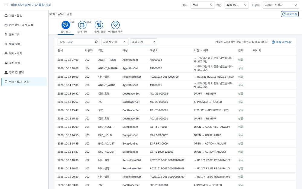
Task: Click the 기준정보 · 결산 일정 settings icon
Action: pyautogui.click(x=6, y=25)
